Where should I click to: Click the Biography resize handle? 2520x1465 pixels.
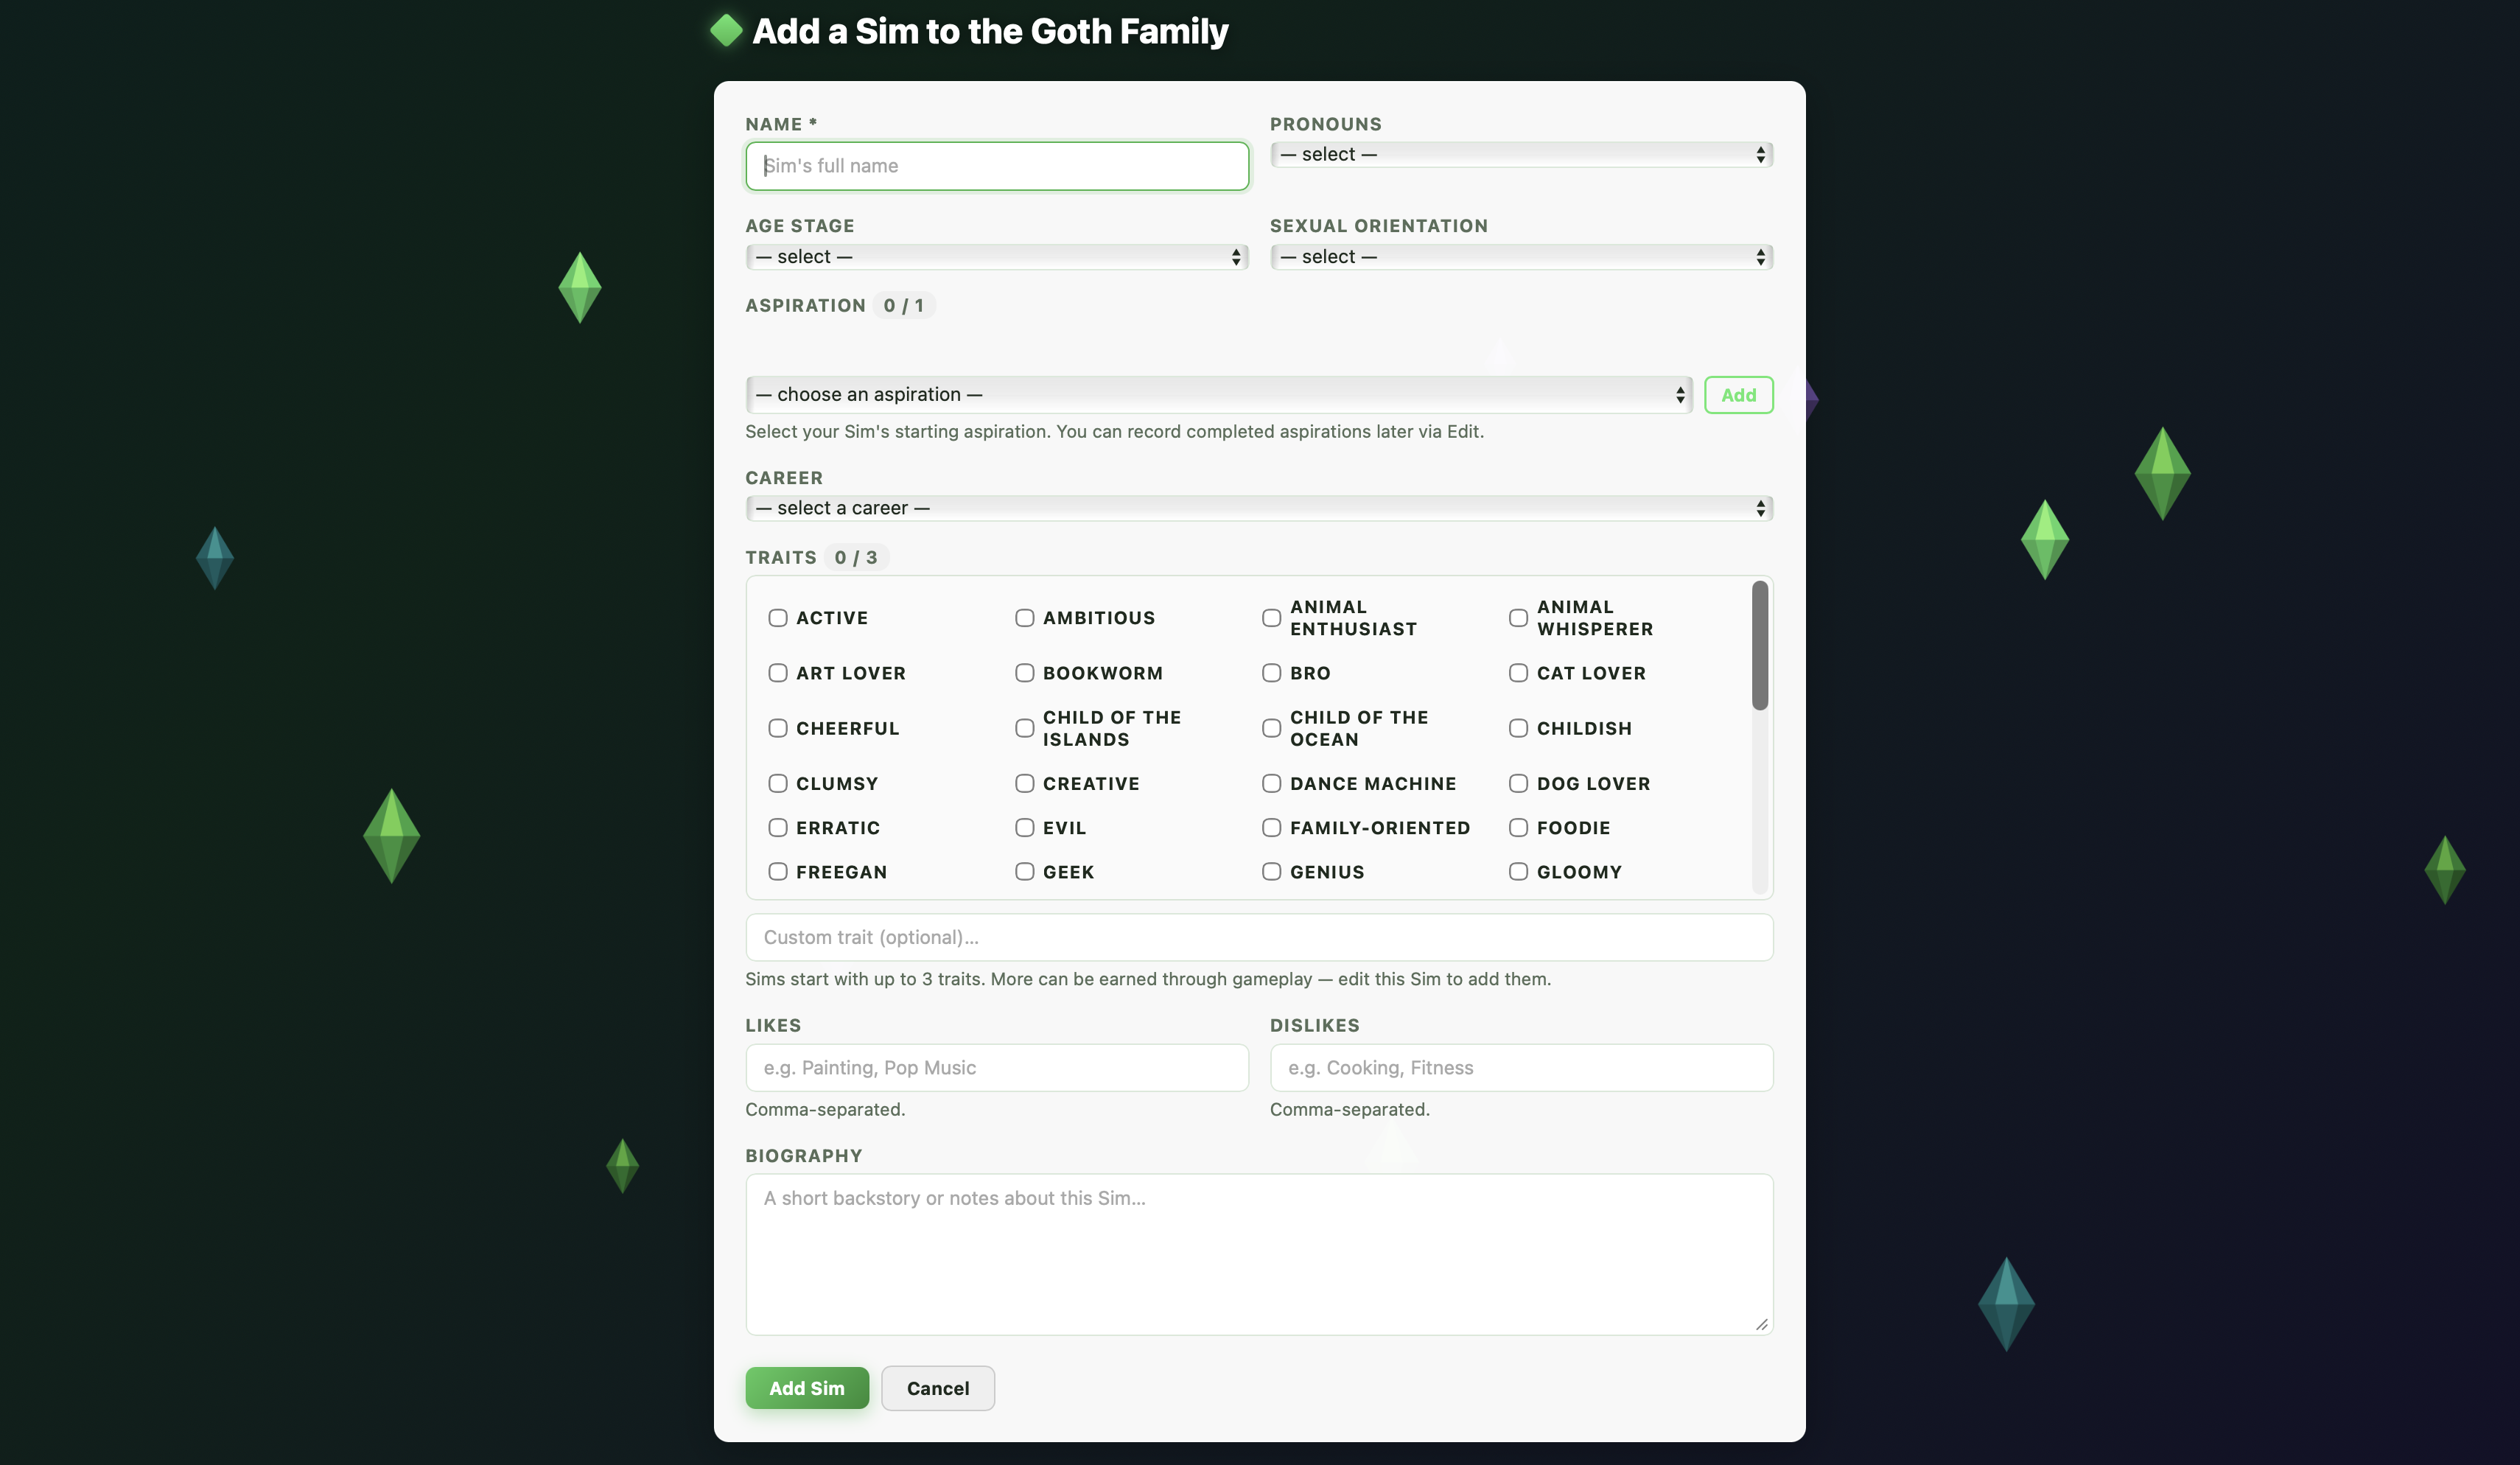pyautogui.click(x=1761, y=1324)
